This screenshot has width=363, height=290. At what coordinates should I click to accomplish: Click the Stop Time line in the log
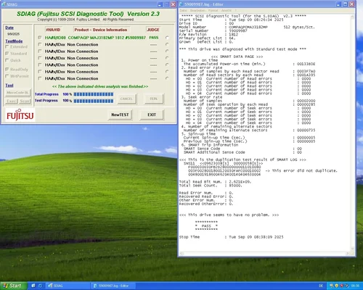231,237
